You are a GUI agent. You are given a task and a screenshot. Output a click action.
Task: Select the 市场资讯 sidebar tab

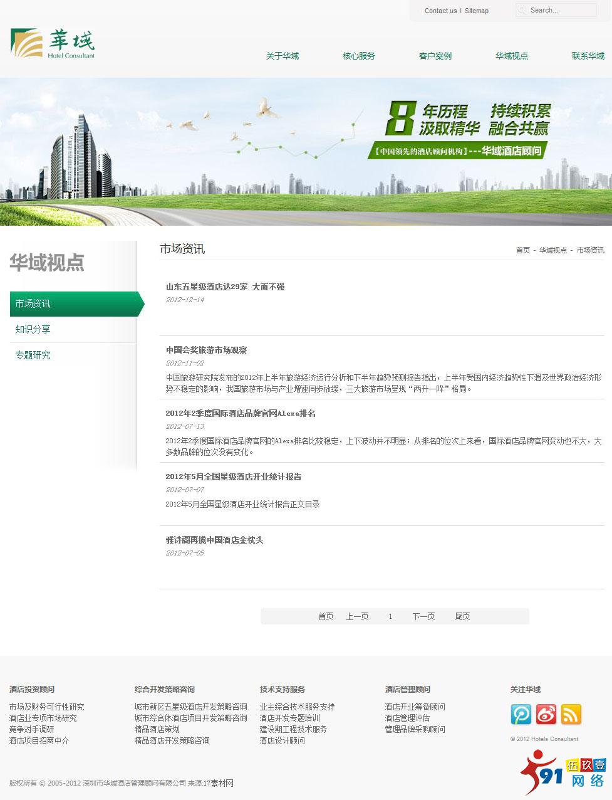pos(33,304)
